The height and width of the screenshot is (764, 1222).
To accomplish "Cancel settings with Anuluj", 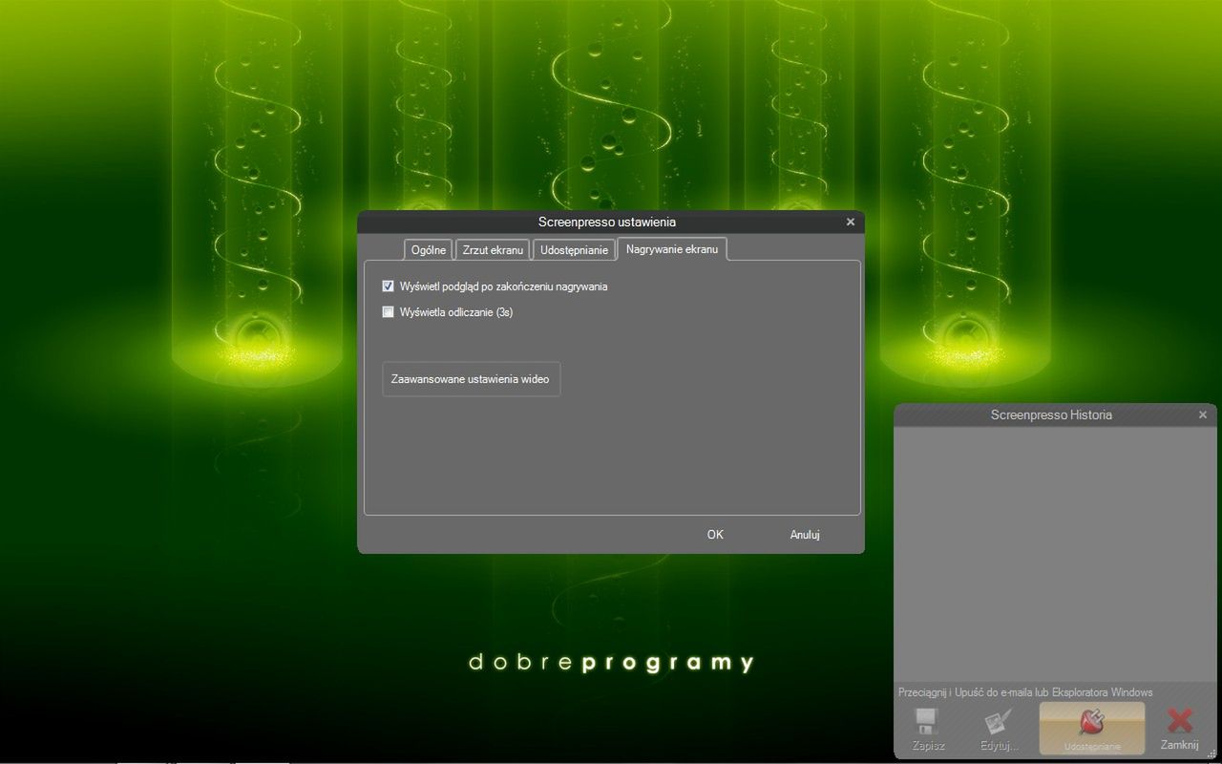I will [x=805, y=535].
